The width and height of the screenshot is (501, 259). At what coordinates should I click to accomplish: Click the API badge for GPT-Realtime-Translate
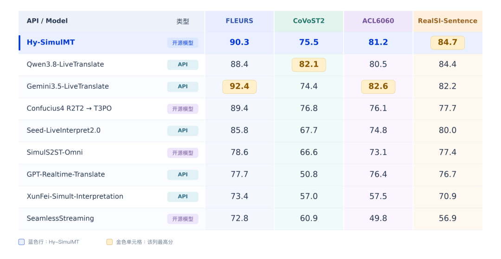[183, 175]
